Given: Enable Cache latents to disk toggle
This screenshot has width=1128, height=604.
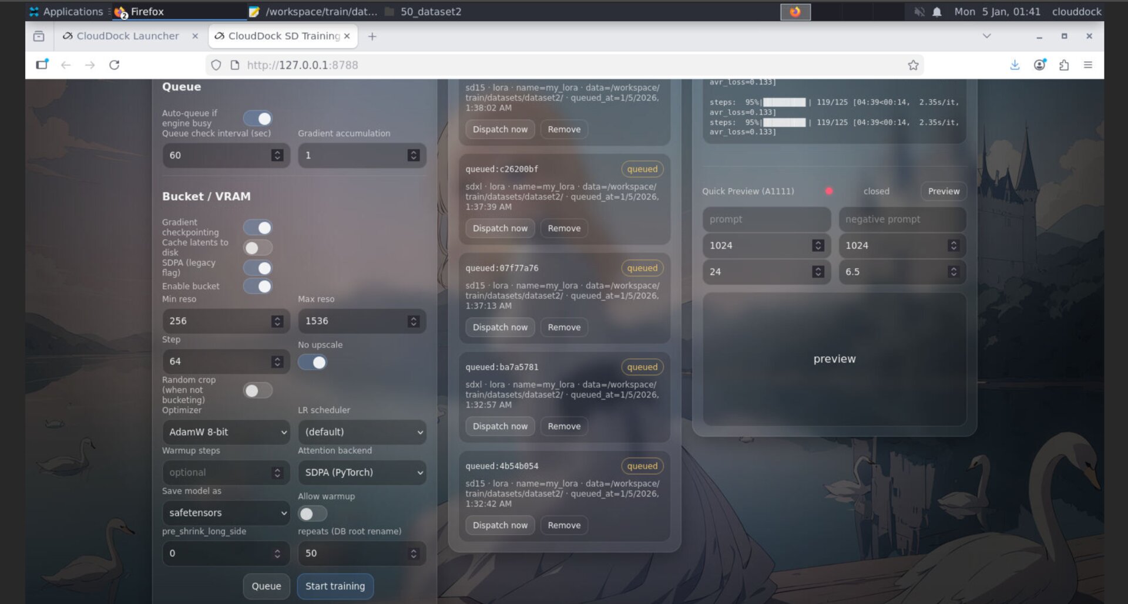Looking at the screenshot, I should click(258, 248).
